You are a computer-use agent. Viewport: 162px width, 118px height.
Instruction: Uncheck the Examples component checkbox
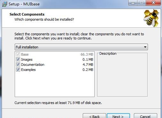click(x=18, y=70)
